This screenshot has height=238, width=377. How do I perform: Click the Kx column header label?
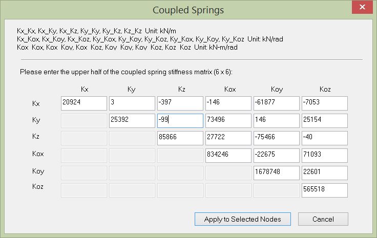(x=85, y=90)
